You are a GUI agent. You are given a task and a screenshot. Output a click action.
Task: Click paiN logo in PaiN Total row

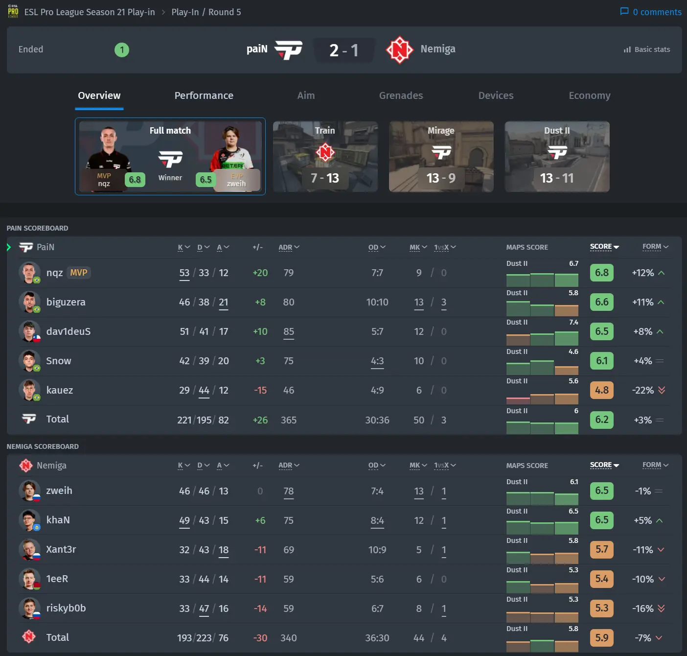(x=29, y=419)
